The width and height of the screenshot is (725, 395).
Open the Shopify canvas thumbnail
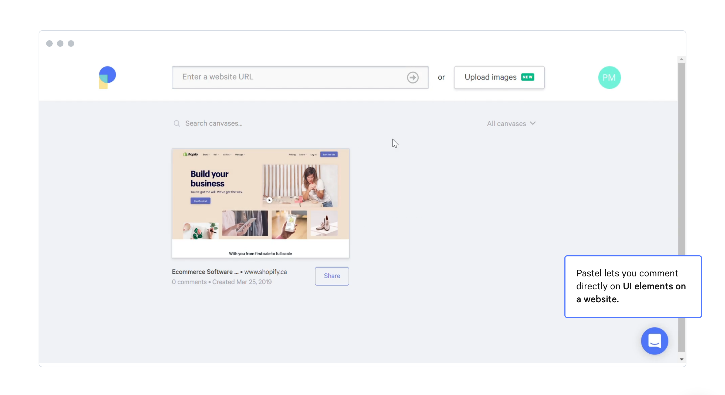(261, 203)
